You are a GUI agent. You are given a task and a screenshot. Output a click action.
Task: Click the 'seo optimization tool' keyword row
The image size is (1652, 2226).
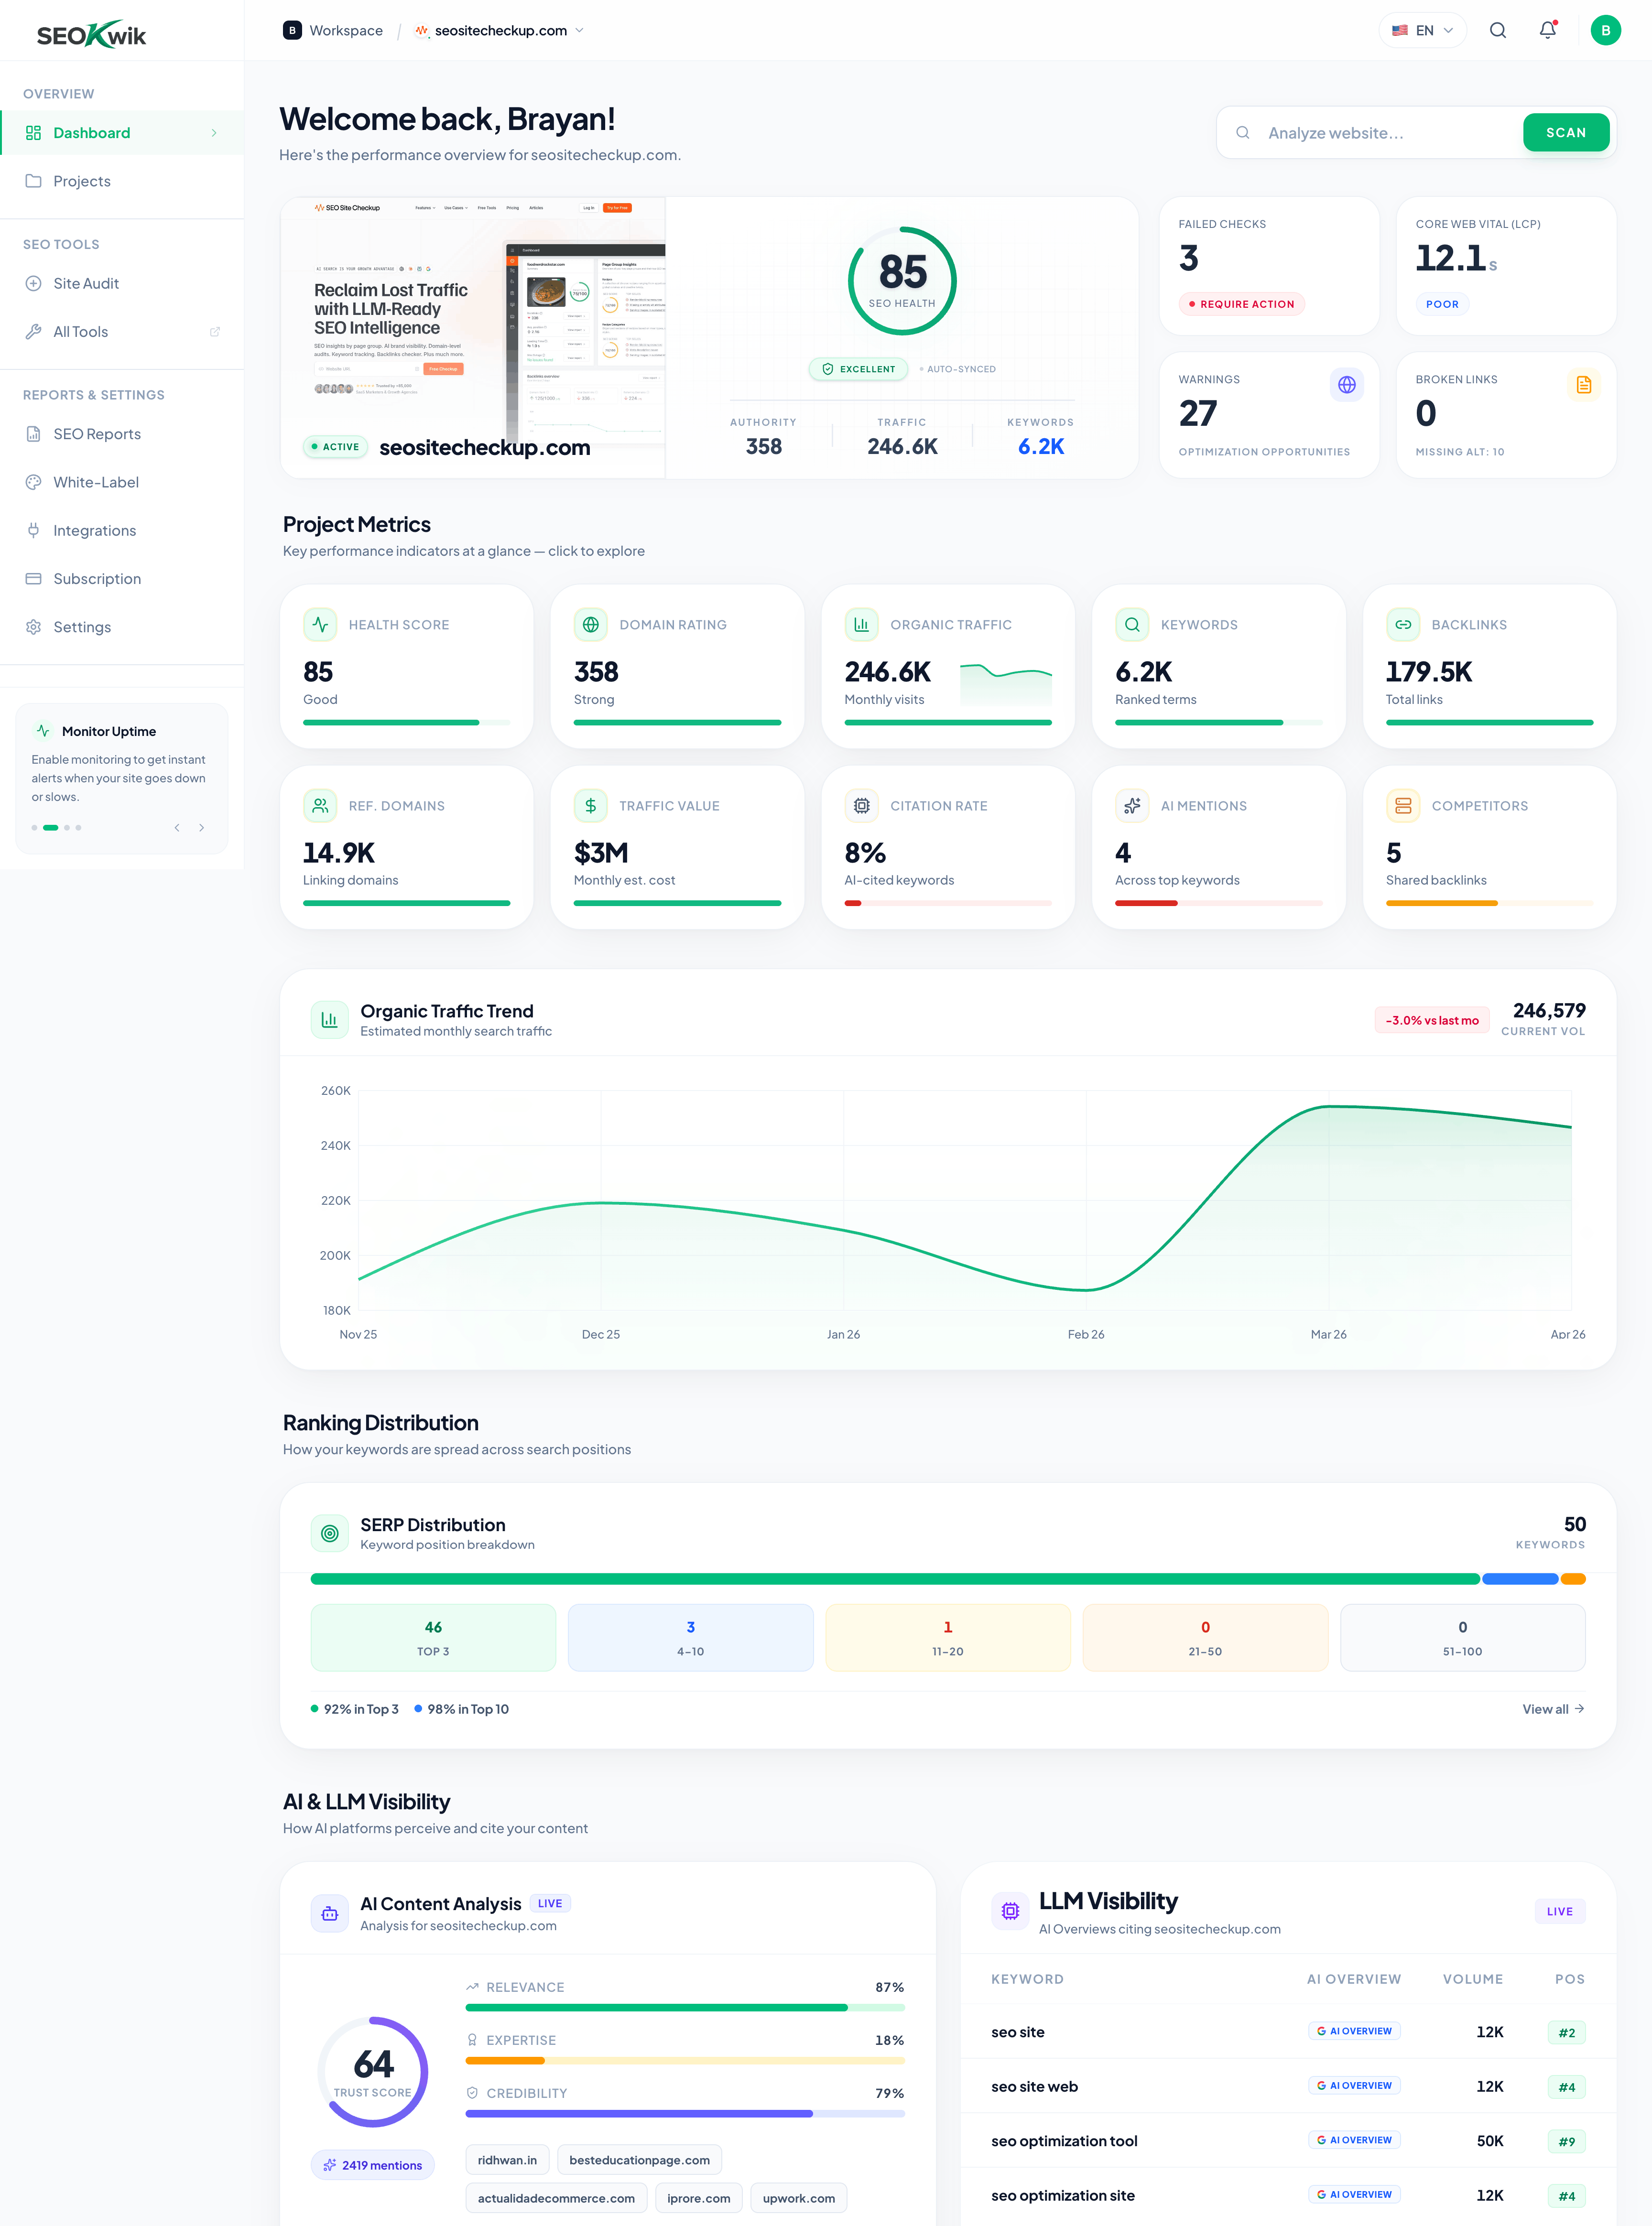click(1288, 2141)
